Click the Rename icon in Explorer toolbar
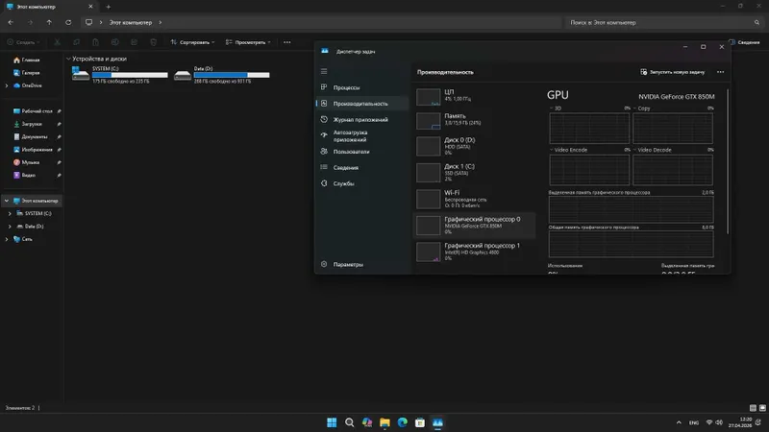 pos(114,42)
